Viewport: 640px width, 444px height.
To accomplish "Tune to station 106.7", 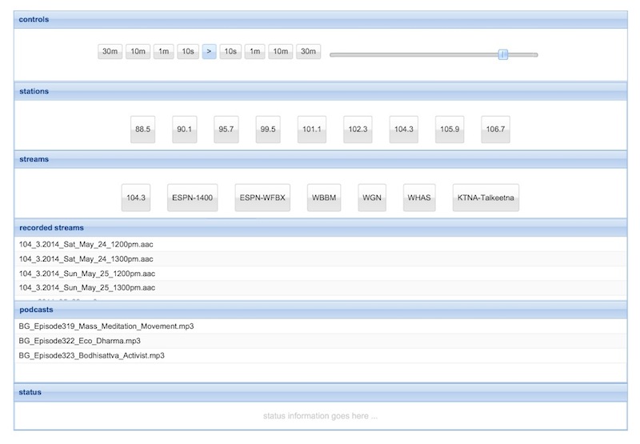I will point(495,130).
